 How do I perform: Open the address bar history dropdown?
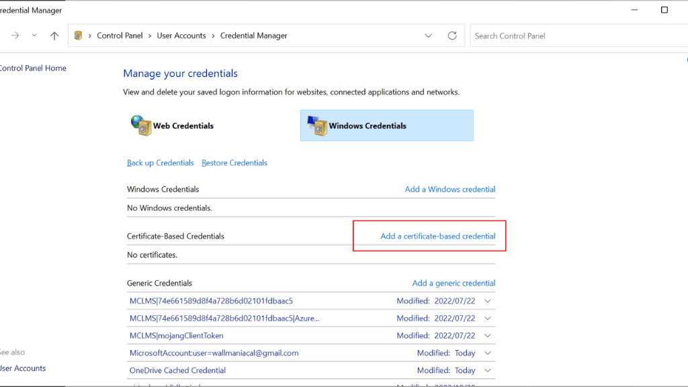coord(429,36)
